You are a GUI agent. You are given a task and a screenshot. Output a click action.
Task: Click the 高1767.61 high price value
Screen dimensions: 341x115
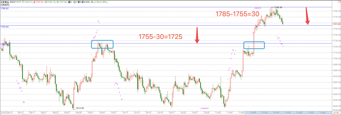click(39, 2)
